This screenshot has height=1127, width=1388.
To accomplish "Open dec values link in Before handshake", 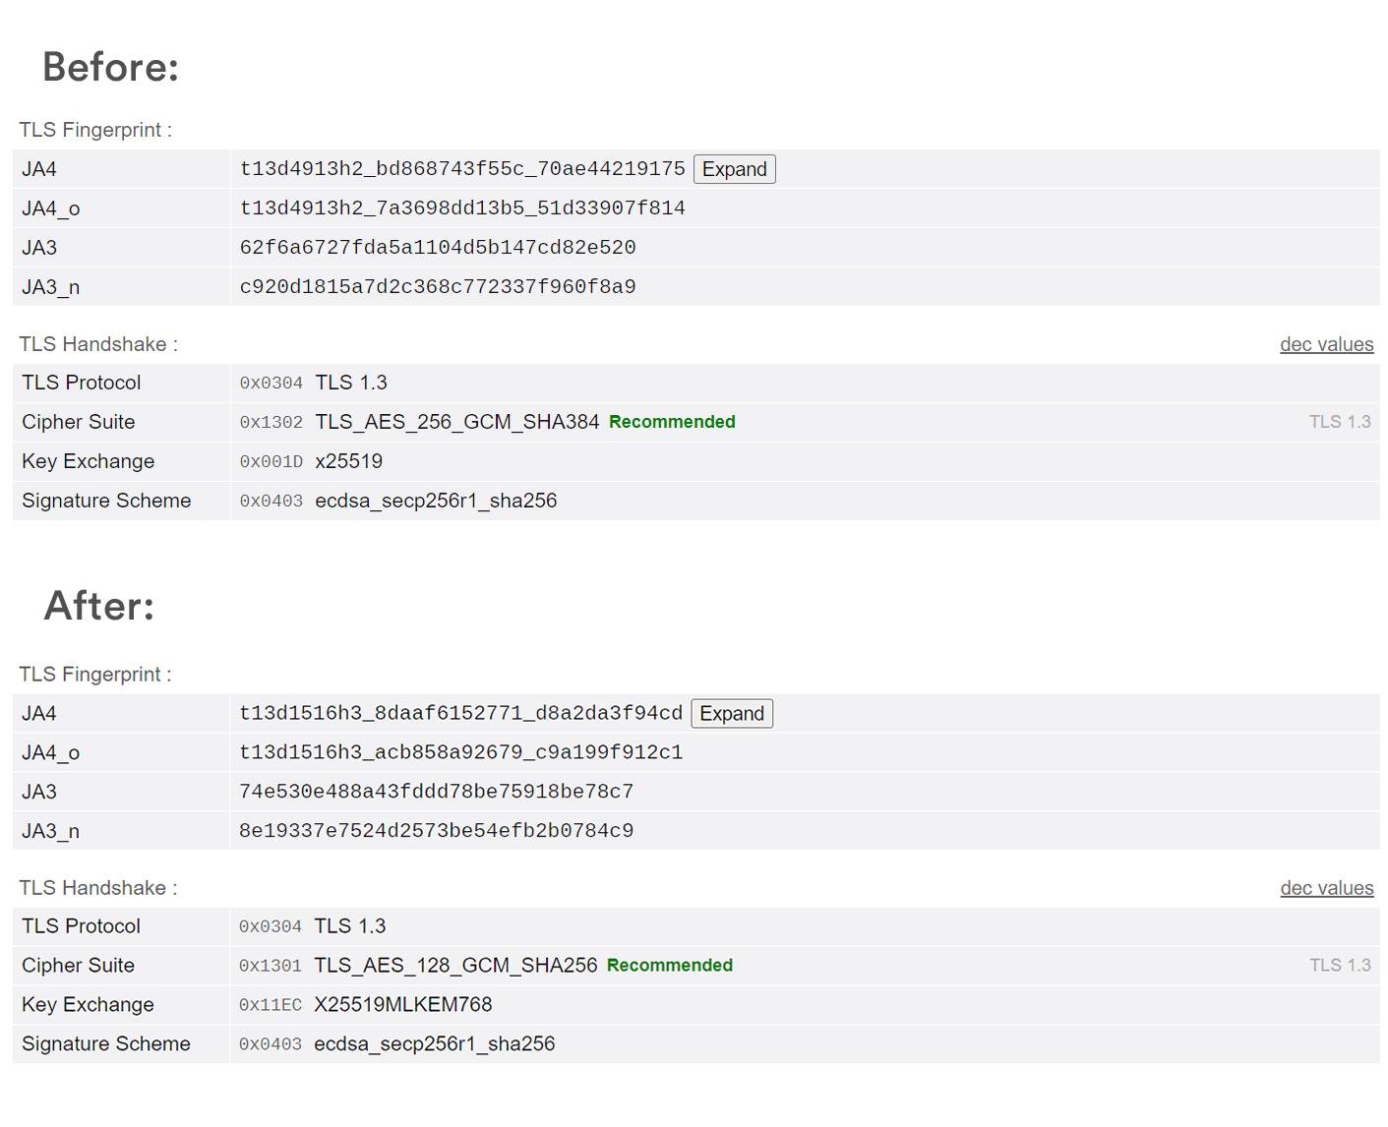I will 1326,344.
